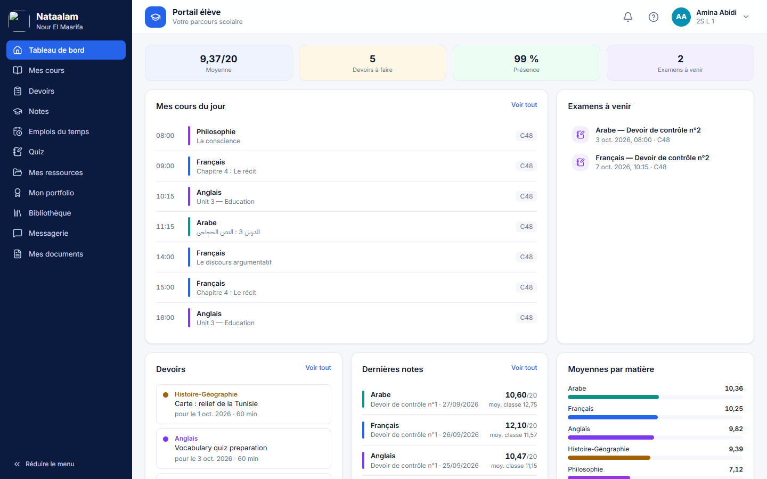
Task: Select the 15:00 Français course row
Action: pyautogui.click(x=346, y=287)
